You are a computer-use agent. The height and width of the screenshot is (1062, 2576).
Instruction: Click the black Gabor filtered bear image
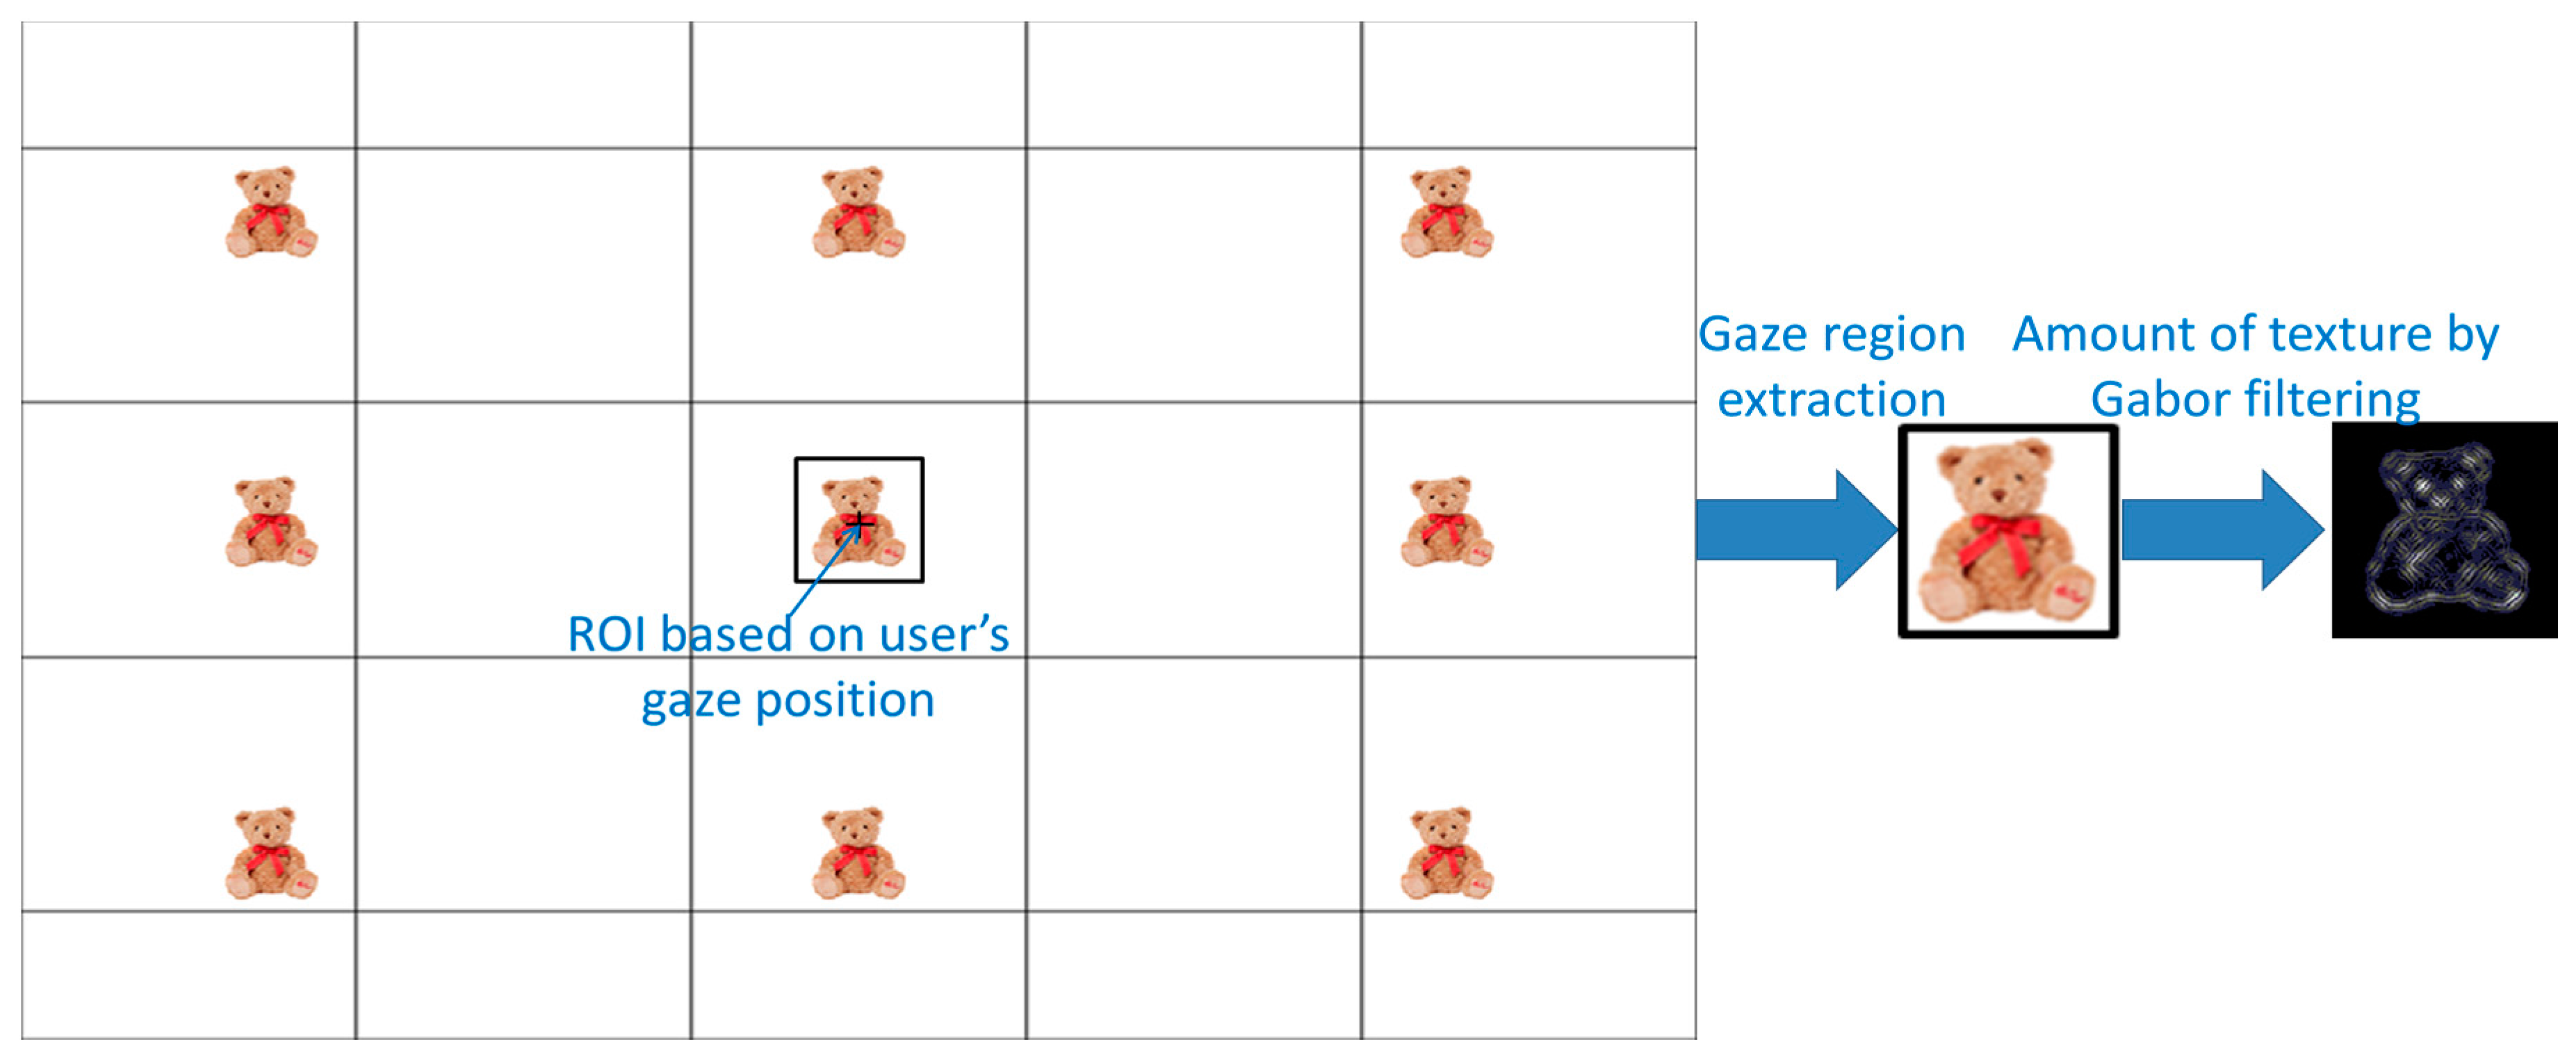click(x=2444, y=530)
